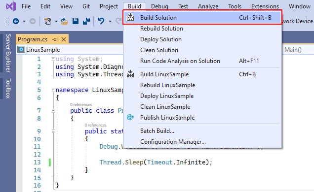Open the Server Explorer side panel

tap(8, 53)
